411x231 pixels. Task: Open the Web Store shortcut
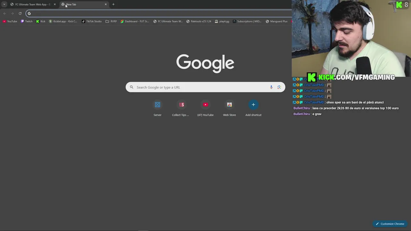229,108
